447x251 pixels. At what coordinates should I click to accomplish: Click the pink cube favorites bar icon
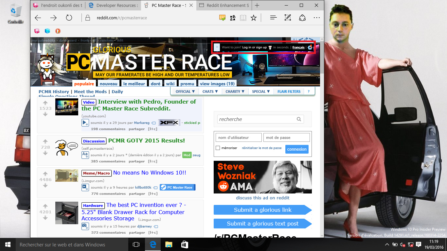click(x=37, y=31)
